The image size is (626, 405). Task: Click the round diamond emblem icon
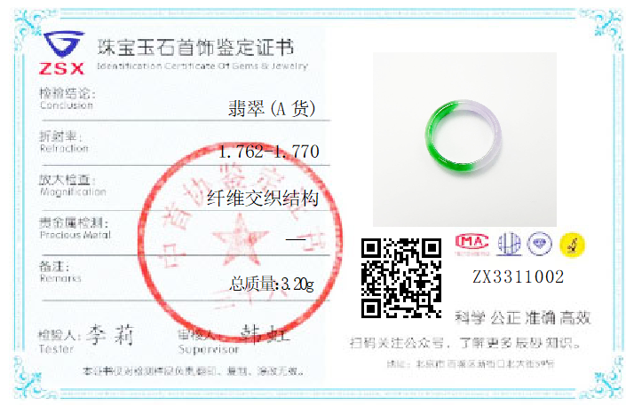click(x=539, y=244)
